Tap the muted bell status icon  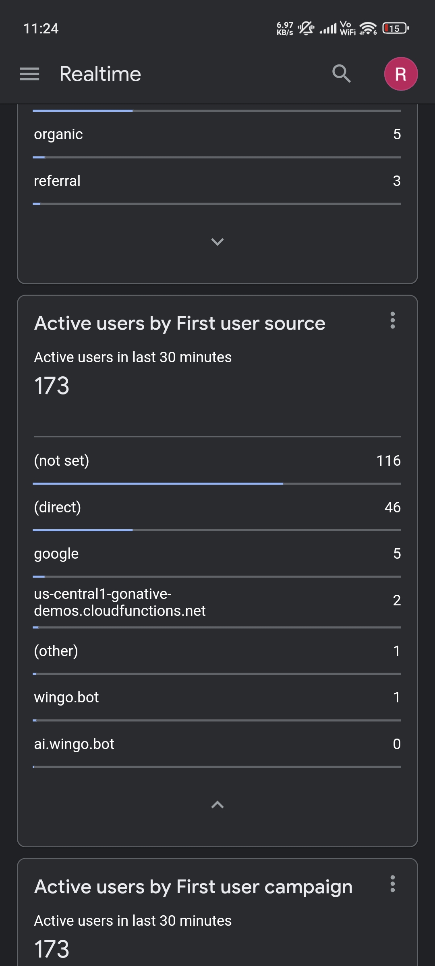[306, 28]
